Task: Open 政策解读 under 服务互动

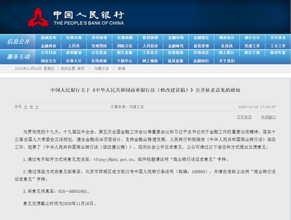Action: [74, 53]
